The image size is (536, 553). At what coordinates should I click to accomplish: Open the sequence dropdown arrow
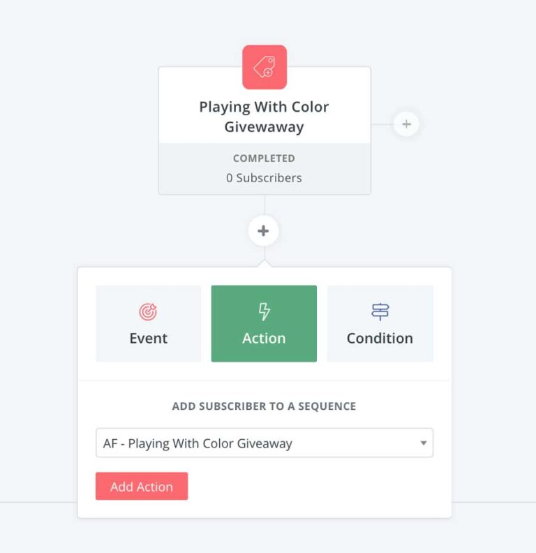[423, 443]
